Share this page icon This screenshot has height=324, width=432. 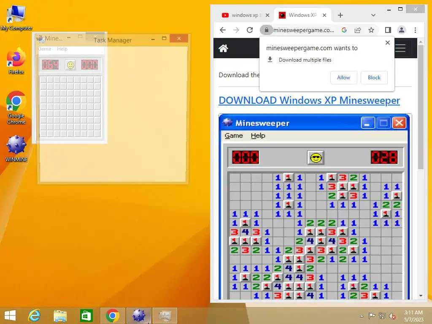358,30
